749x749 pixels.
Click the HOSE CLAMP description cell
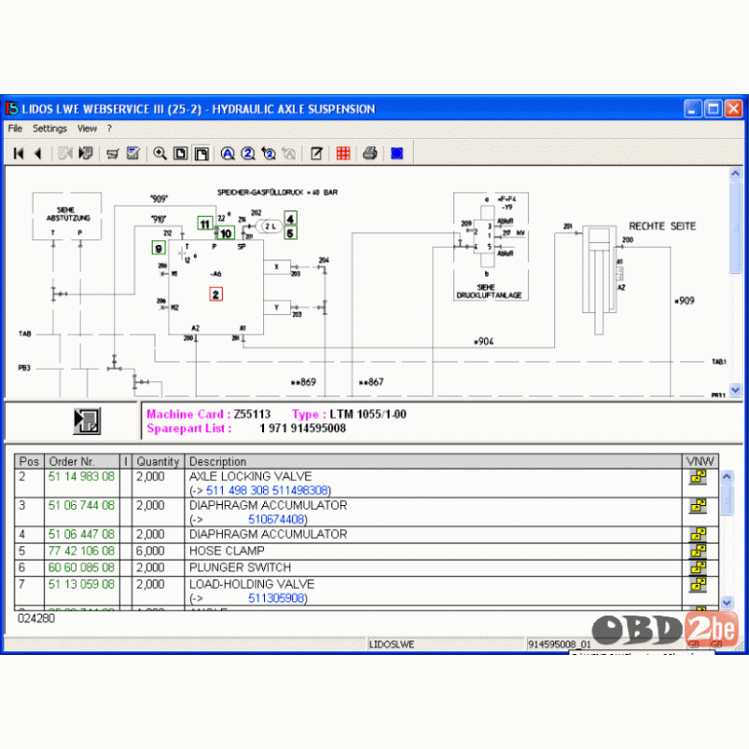(433, 551)
